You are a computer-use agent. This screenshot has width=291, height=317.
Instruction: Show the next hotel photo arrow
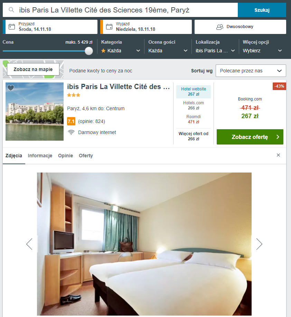click(x=259, y=244)
